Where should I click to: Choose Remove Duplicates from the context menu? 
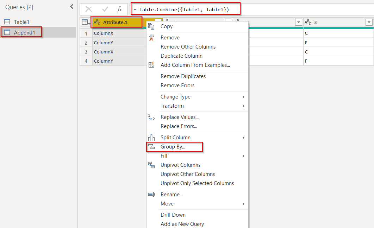click(183, 76)
